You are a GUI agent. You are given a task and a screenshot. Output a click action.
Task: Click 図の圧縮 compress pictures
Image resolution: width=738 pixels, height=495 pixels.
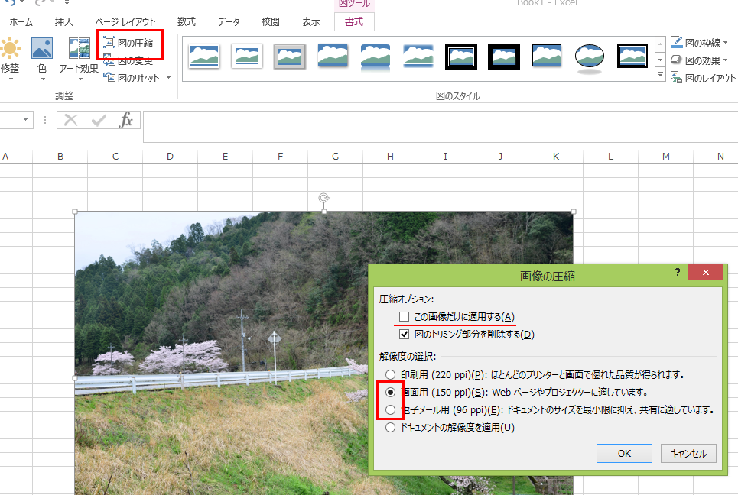128,44
